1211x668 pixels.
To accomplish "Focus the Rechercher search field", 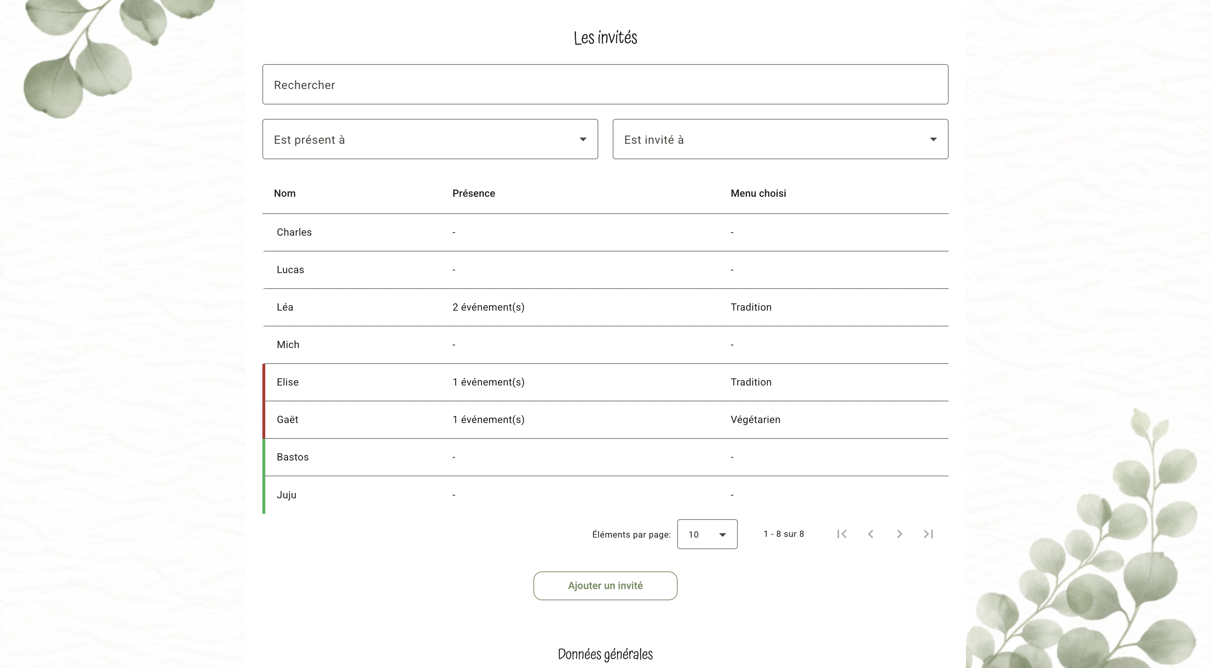I will pos(605,85).
